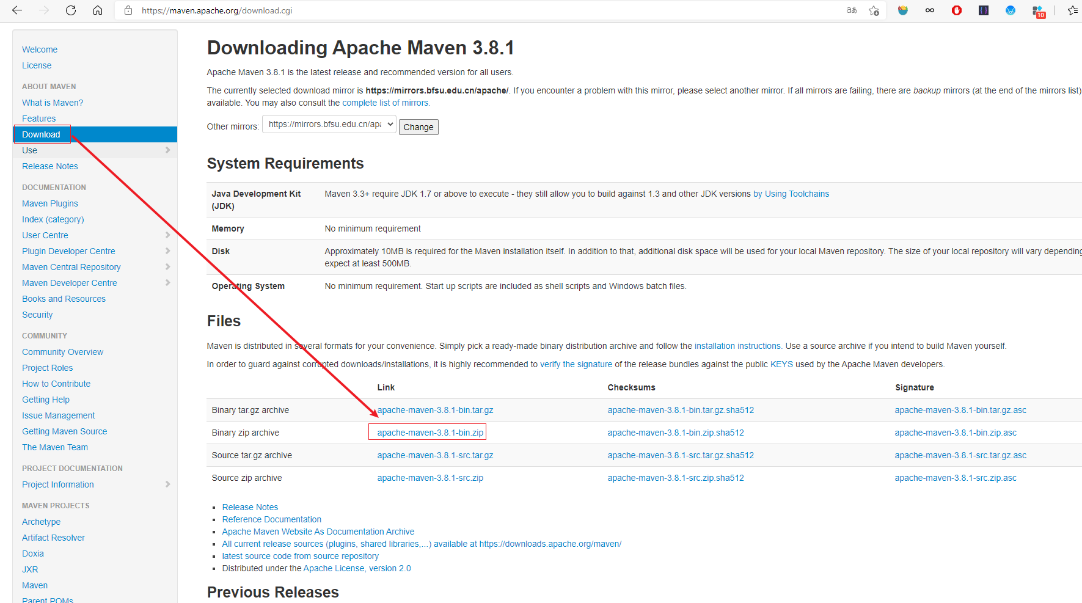Image resolution: width=1082 pixels, height=603 pixels.
Task: Download apache-maven-3.8.1-src.tar.gz
Action: pos(435,455)
